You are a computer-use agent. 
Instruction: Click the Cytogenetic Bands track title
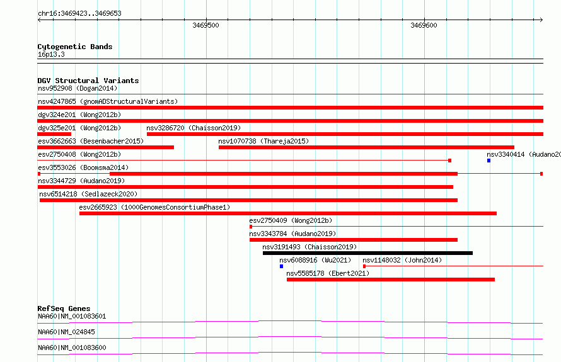pyautogui.click(x=75, y=47)
